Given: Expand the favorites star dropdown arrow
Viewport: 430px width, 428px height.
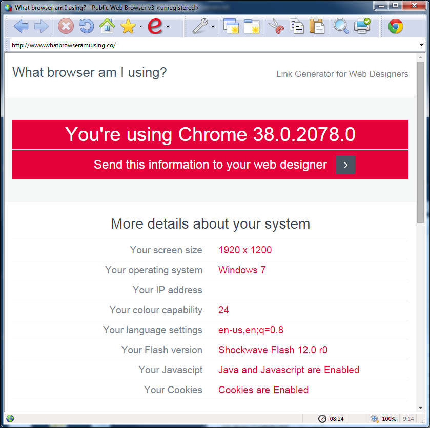Looking at the screenshot, I should [x=140, y=27].
